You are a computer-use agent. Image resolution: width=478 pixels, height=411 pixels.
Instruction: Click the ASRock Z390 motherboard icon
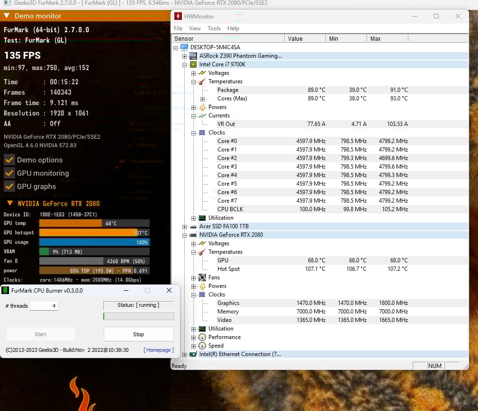[x=193, y=56]
